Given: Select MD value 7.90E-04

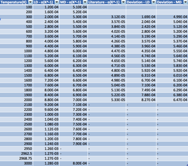Looking at the screenshot, I should (x=74, y=144).
